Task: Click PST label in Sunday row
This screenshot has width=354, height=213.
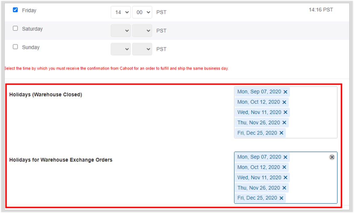Action: click(161, 49)
